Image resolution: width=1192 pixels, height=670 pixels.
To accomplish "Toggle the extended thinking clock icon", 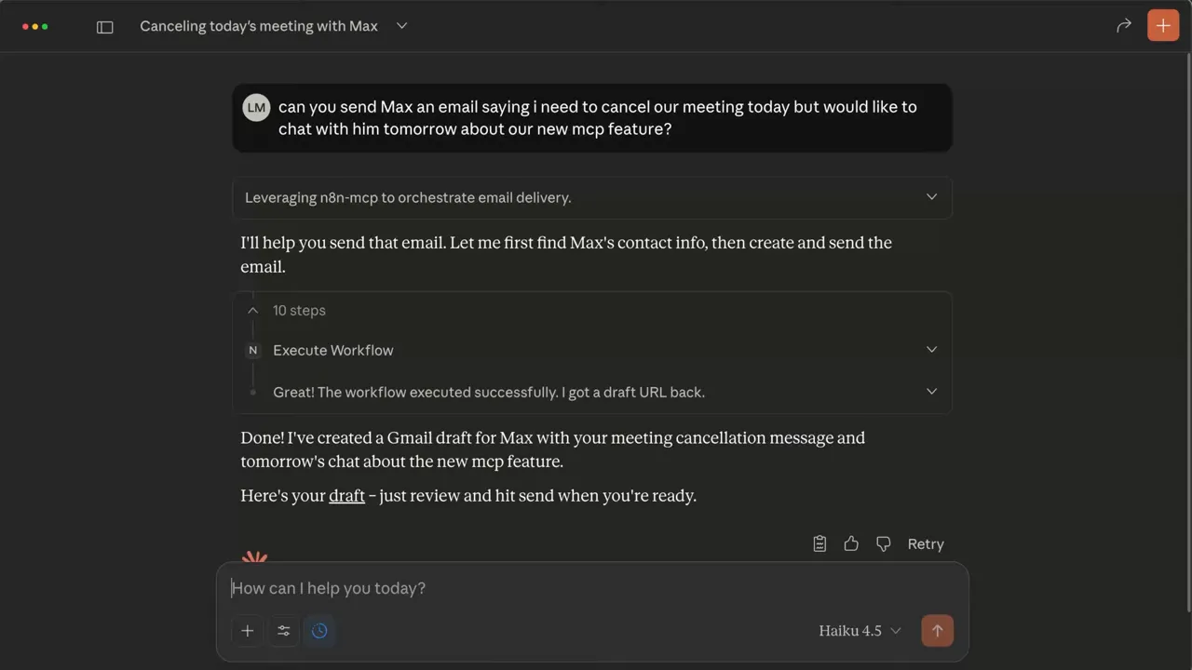I will 319,631.
